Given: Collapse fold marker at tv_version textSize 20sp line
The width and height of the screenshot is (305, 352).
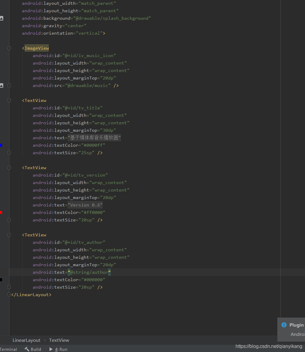Looking at the screenshot, I should pyautogui.click(x=9, y=220).
